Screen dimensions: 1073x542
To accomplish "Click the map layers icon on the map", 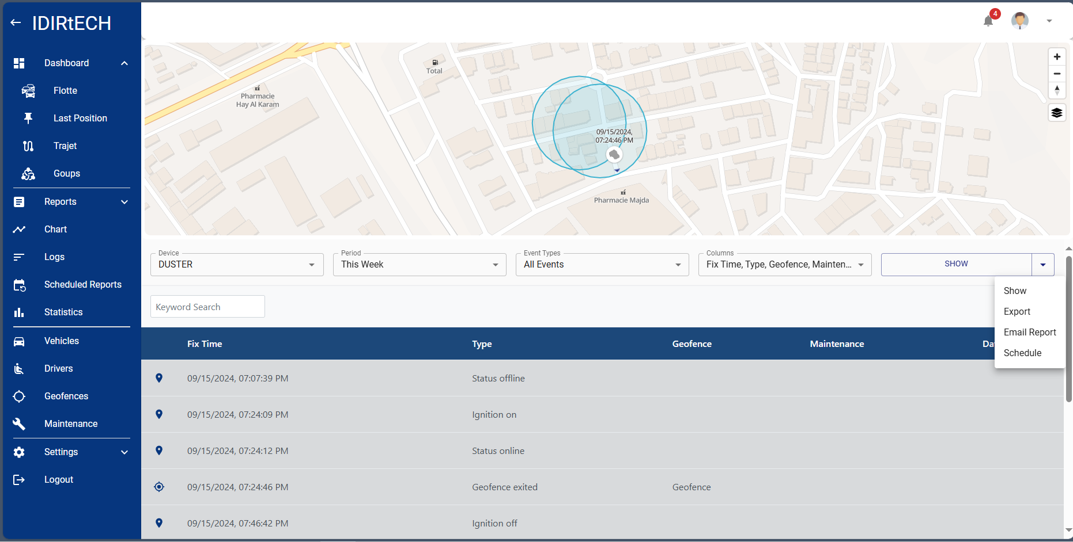I will pyautogui.click(x=1057, y=112).
